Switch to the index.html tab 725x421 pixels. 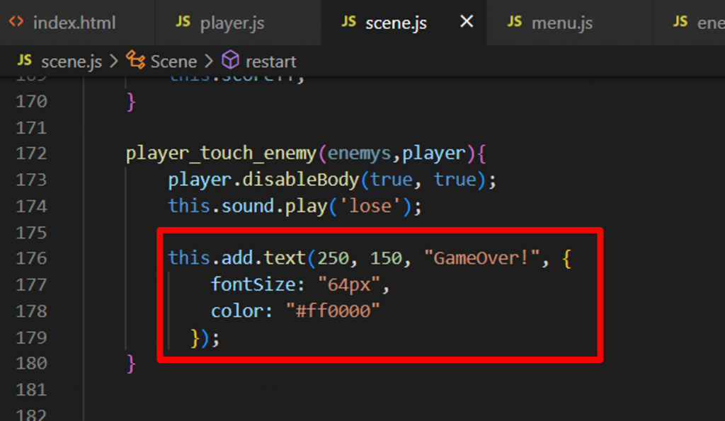[77, 23]
